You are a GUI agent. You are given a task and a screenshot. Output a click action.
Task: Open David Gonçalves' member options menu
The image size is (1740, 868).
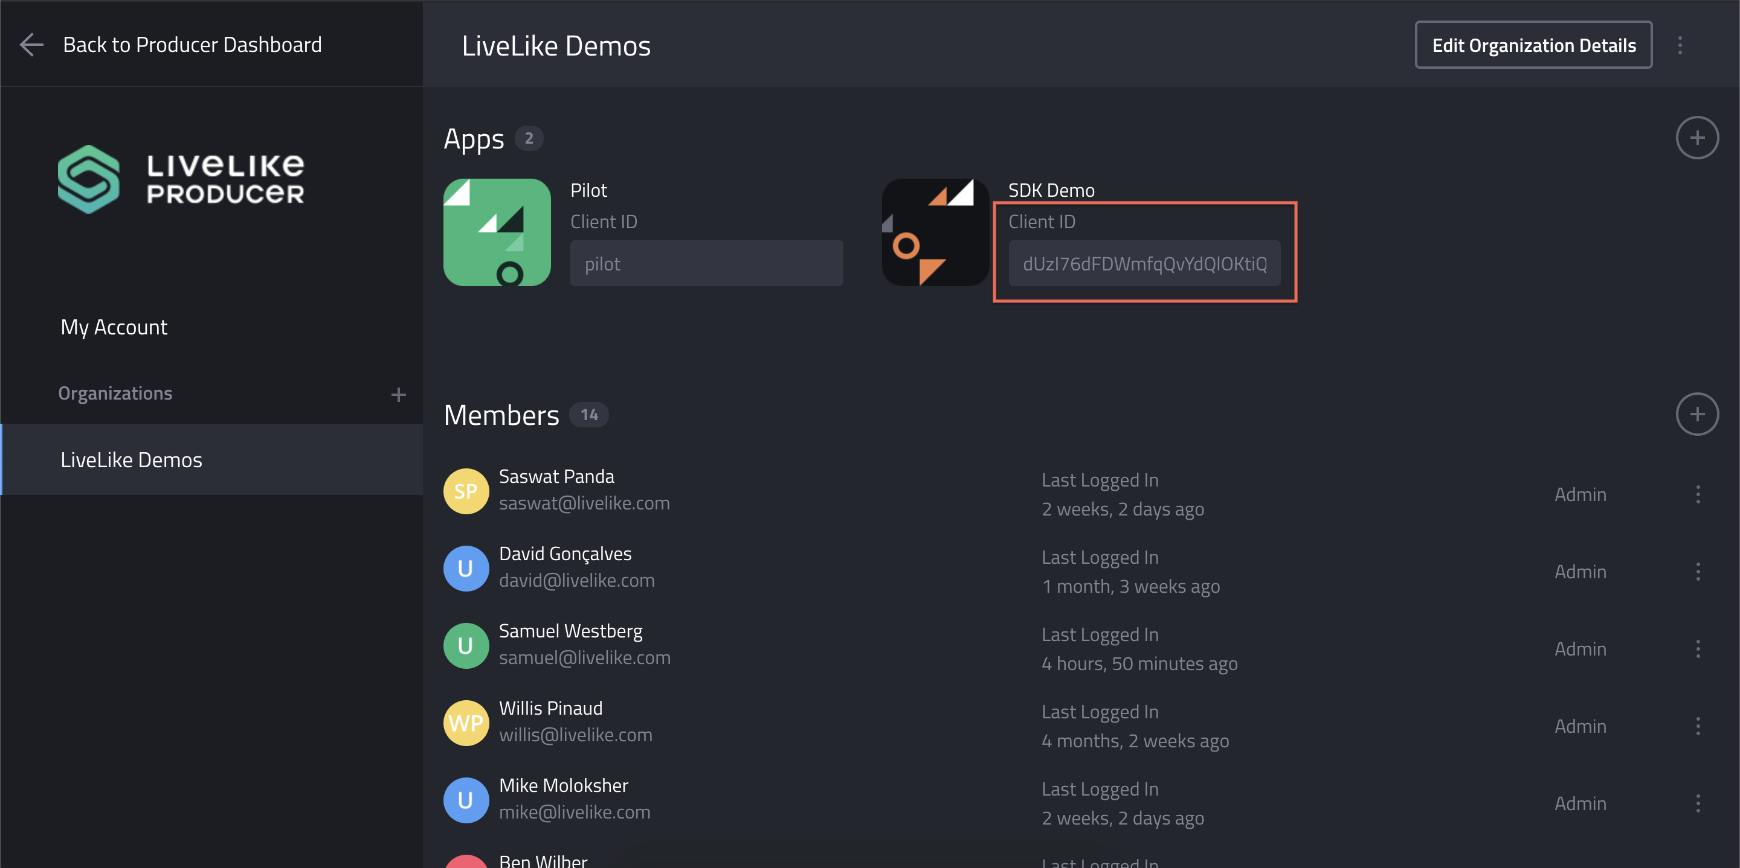click(1698, 572)
